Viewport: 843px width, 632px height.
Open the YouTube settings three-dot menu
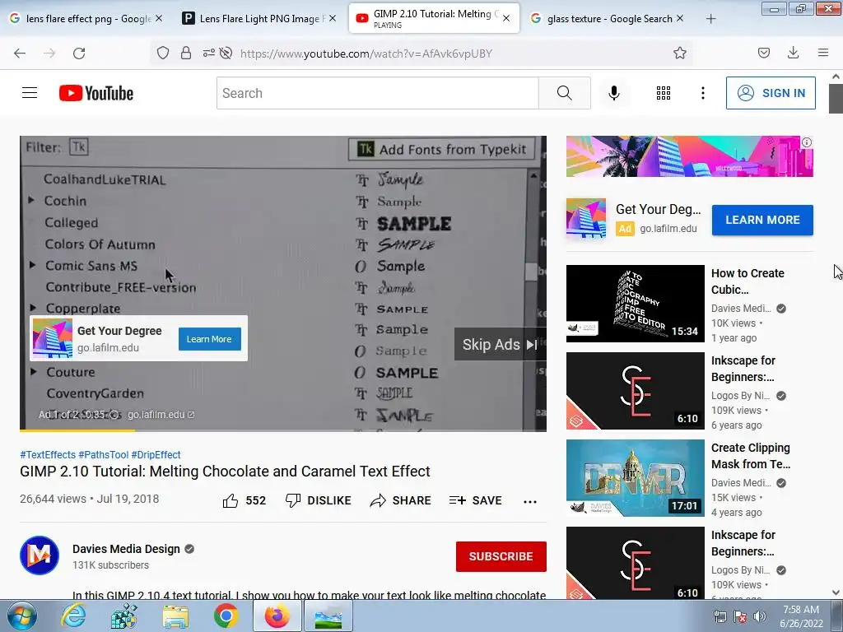pos(703,93)
